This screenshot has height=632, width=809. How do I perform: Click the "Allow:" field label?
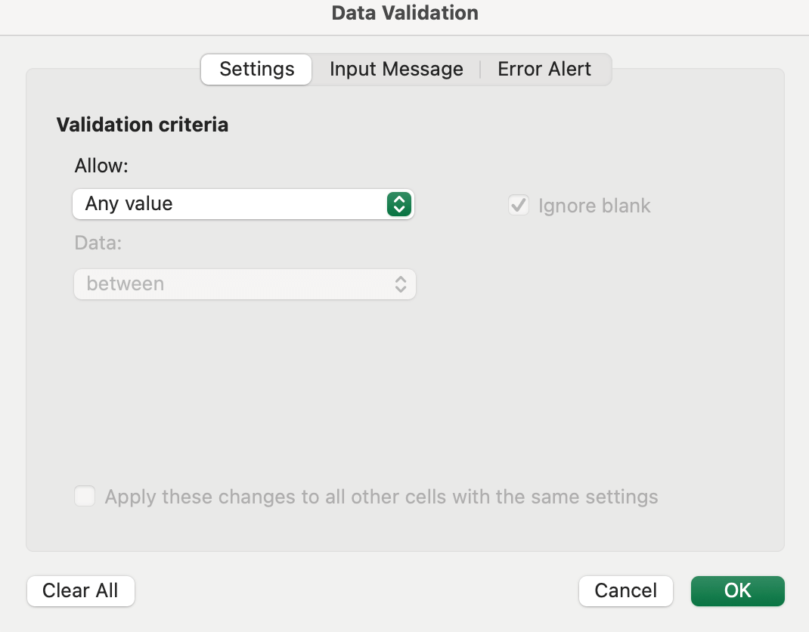click(x=101, y=166)
